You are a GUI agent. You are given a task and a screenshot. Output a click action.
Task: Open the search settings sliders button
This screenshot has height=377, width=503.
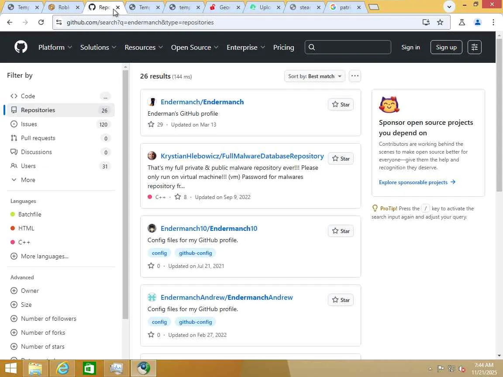(x=475, y=47)
